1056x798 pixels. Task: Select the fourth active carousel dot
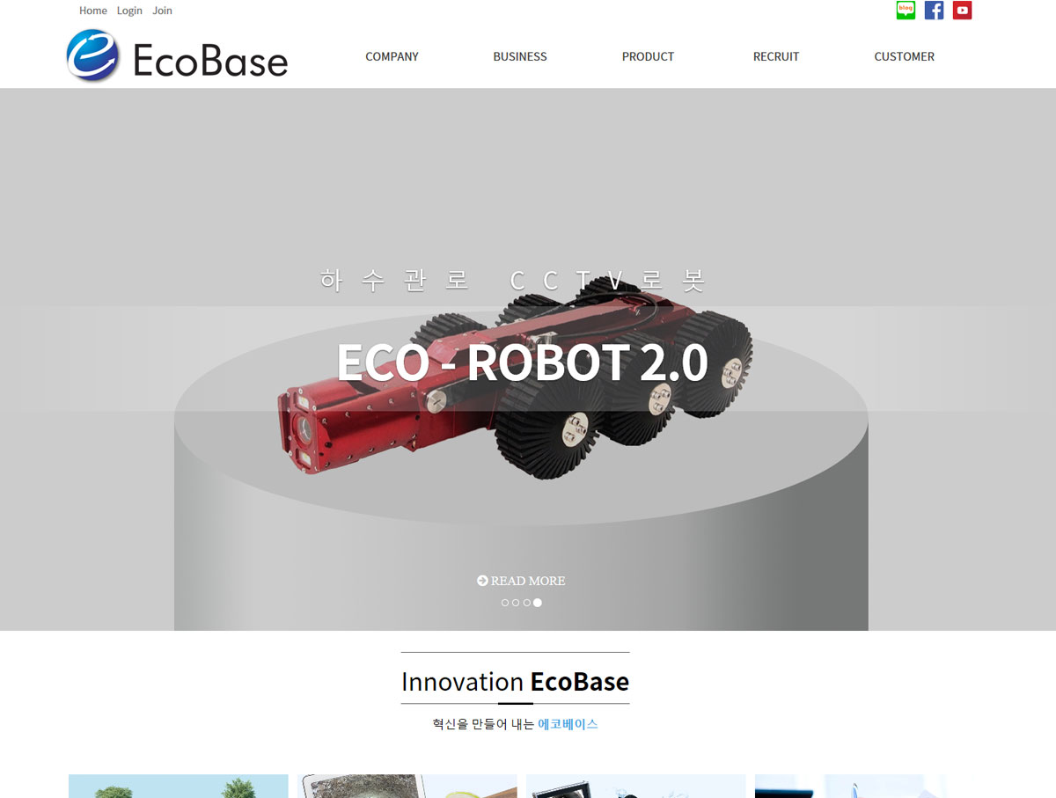click(x=538, y=603)
